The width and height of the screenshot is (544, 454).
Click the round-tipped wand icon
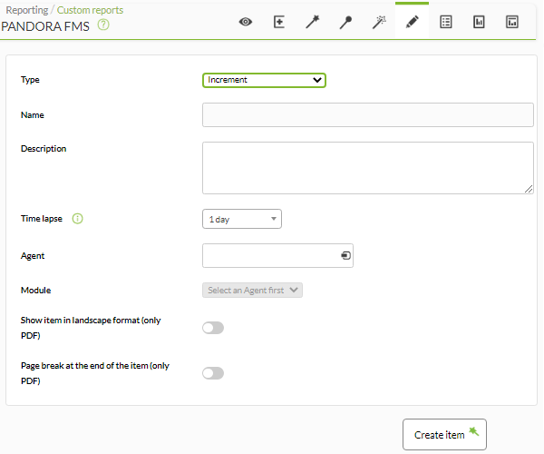[345, 22]
